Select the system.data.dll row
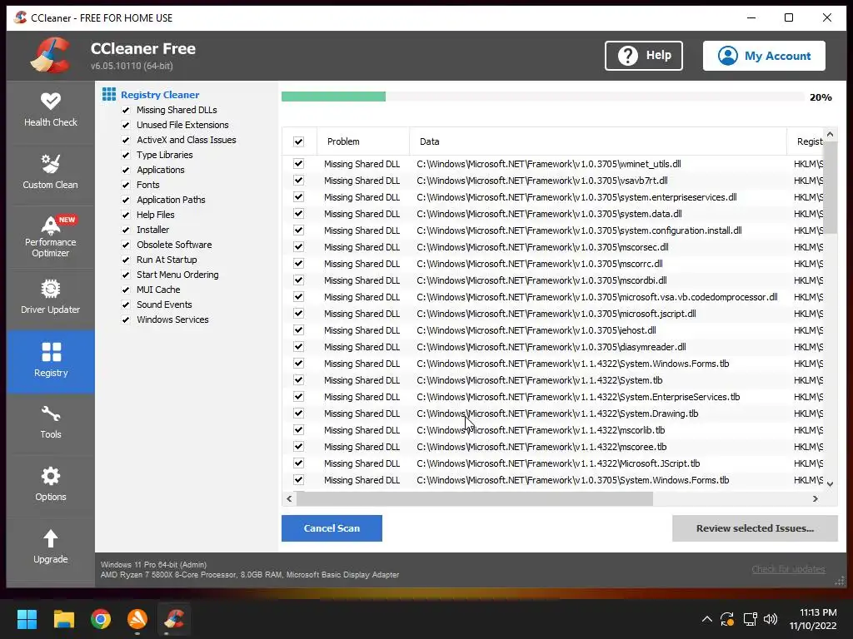 [x=552, y=214]
